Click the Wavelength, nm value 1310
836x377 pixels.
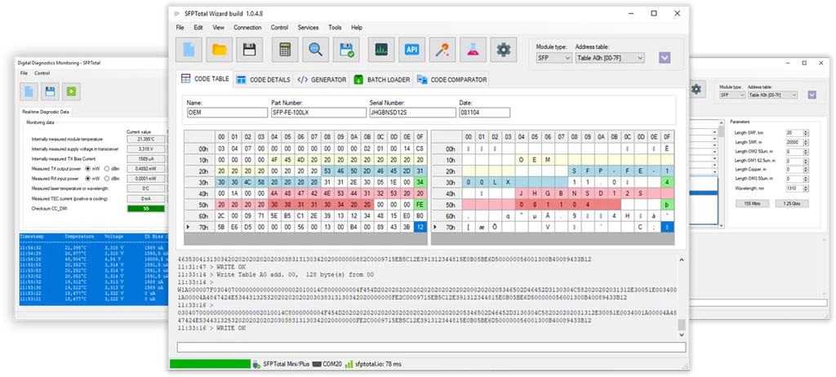coord(794,188)
